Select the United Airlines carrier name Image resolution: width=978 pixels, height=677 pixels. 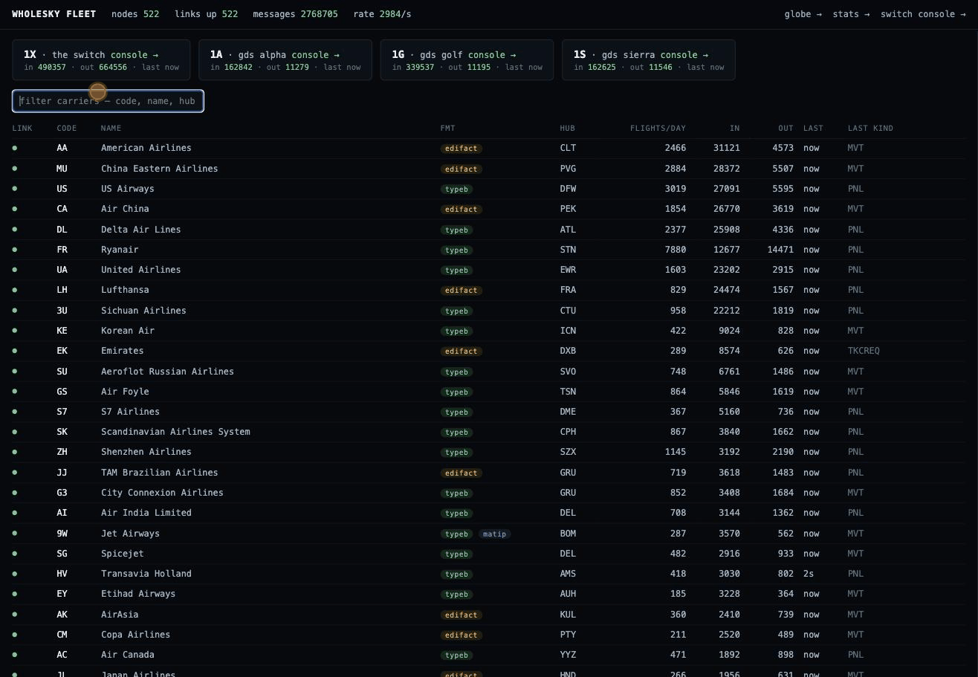(x=140, y=270)
